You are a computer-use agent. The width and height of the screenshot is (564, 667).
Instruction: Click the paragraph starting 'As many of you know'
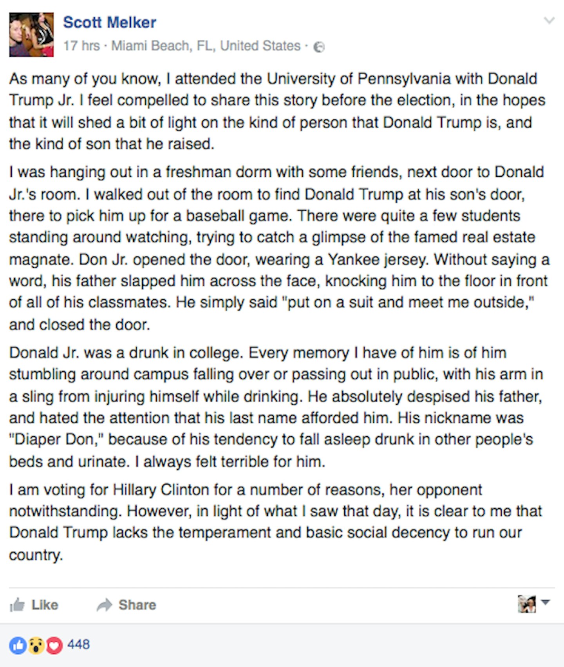(277, 111)
